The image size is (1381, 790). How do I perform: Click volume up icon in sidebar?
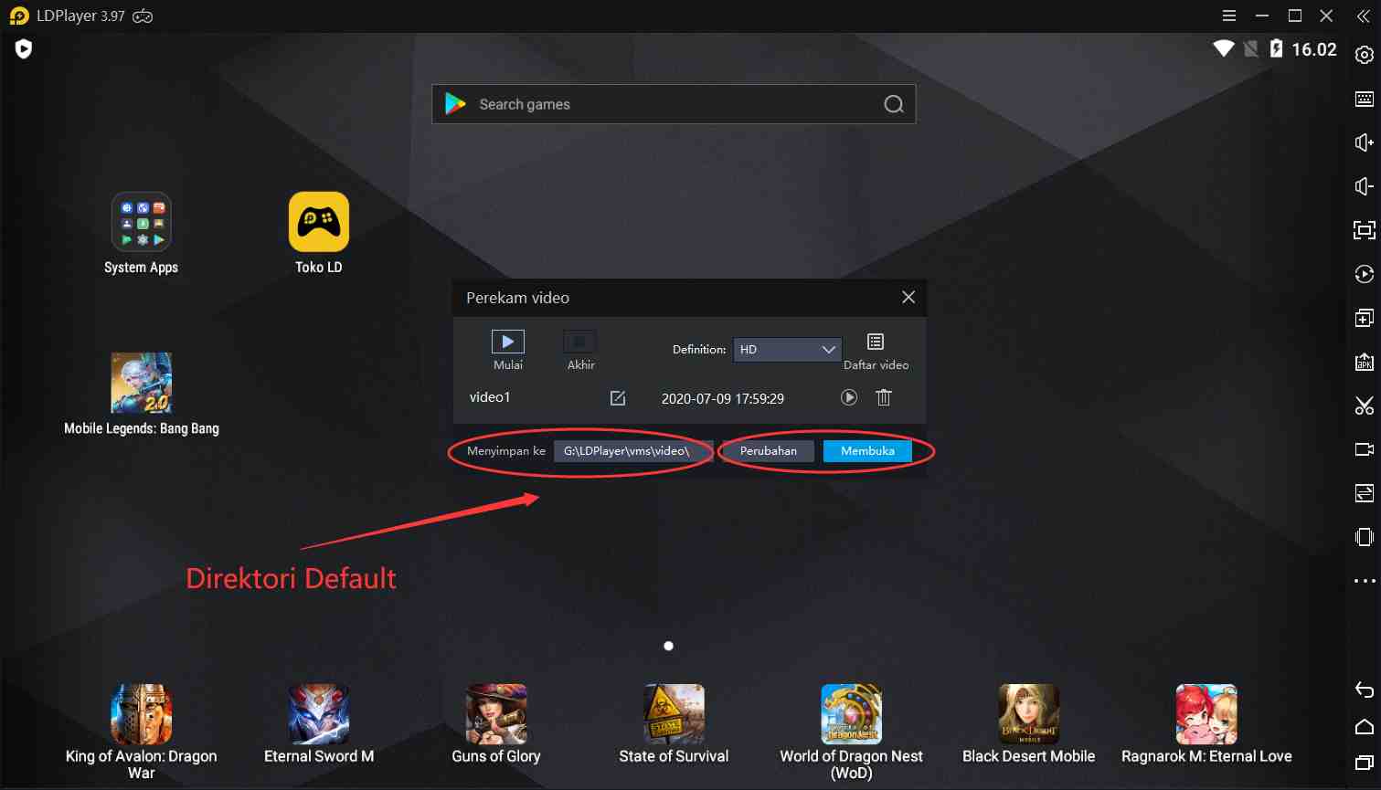coord(1364,142)
